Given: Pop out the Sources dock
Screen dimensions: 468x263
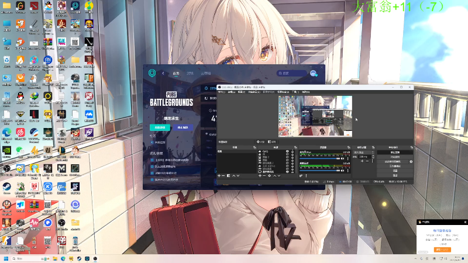Looking at the screenshot, I should pyautogui.click(x=295, y=147).
